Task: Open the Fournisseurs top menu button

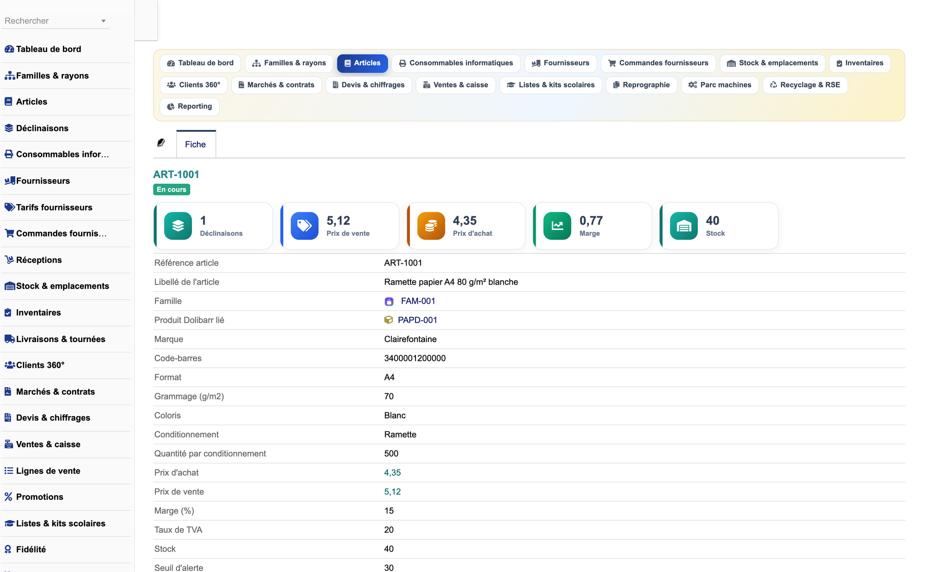Action: [x=560, y=63]
